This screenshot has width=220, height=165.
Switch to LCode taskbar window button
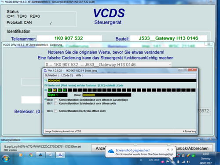coord(60,155)
